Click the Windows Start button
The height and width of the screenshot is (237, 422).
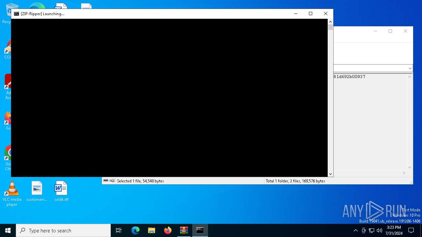point(8,230)
